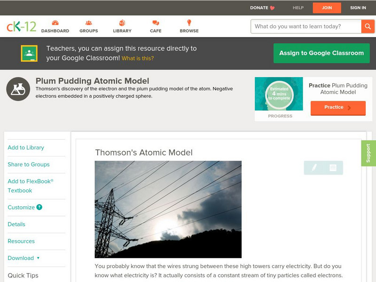This screenshot has height=282, width=376.
Task: Open Library via the backpack icon
Action: click(x=122, y=22)
